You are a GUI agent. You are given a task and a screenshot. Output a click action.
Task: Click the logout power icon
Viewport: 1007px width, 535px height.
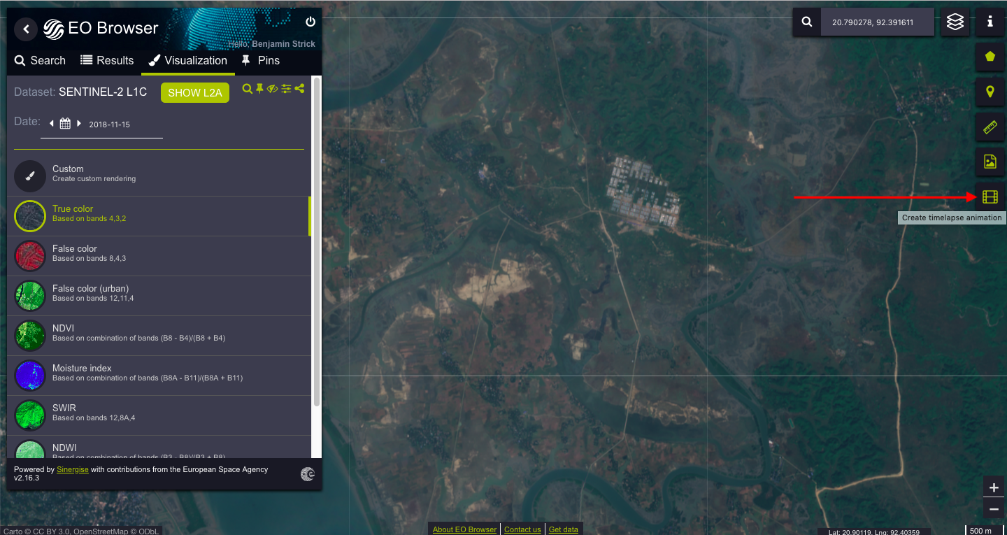point(310,22)
